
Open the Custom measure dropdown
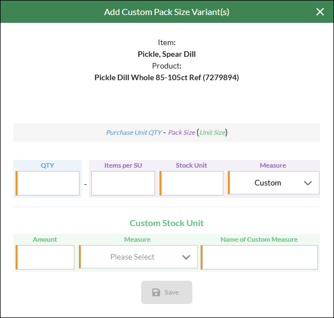coord(273,183)
